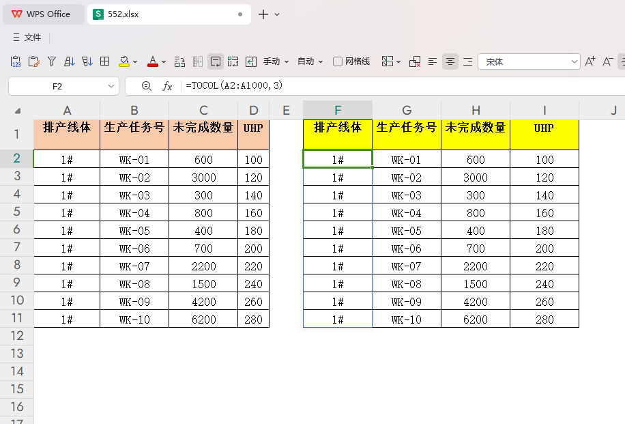This screenshot has height=424, width=625.
Task: Sort descending with the Z-to-A icon
Action: pos(87,61)
